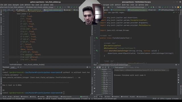
Task: Click the trash icon on the Run console's right side
Action: click(179, 82)
